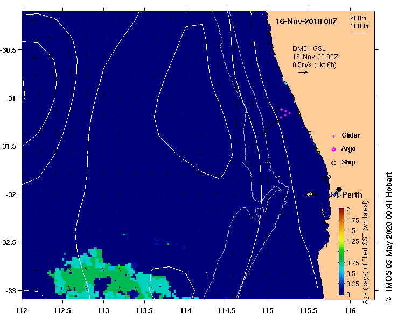Click the longitude label 114.5
This screenshot has width=398, height=318.
coord(227,310)
